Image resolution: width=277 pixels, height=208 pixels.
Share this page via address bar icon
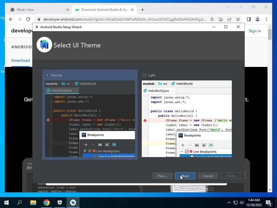click(x=229, y=19)
